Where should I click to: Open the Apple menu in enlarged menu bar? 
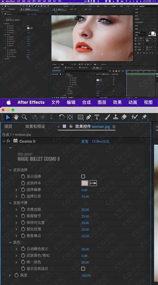point(9,102)
